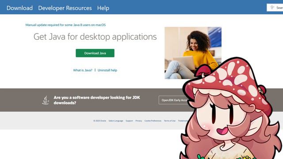
Task: Open the Support footer link
Action: tap(129, 121)
